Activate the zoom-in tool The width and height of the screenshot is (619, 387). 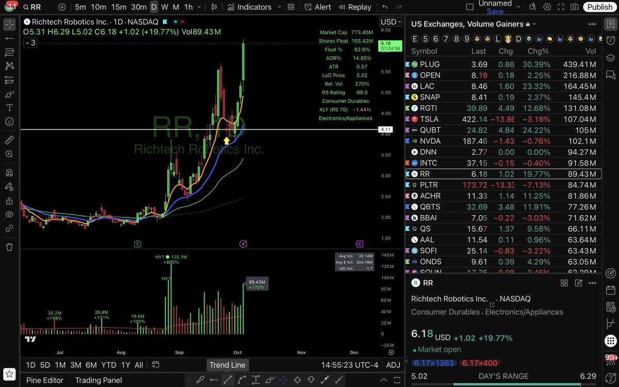tap(9, 154)
